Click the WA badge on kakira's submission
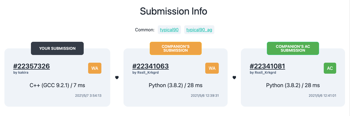The width and height of the screenshot is (350, 116). pos(95,68)
